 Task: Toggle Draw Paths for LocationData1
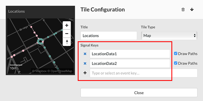point(176,54)
